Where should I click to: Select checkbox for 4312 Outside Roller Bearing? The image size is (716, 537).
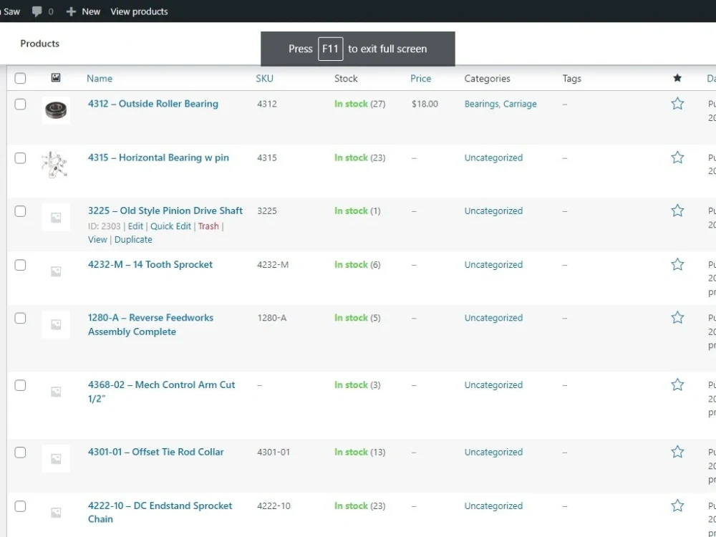pos(20,104)
